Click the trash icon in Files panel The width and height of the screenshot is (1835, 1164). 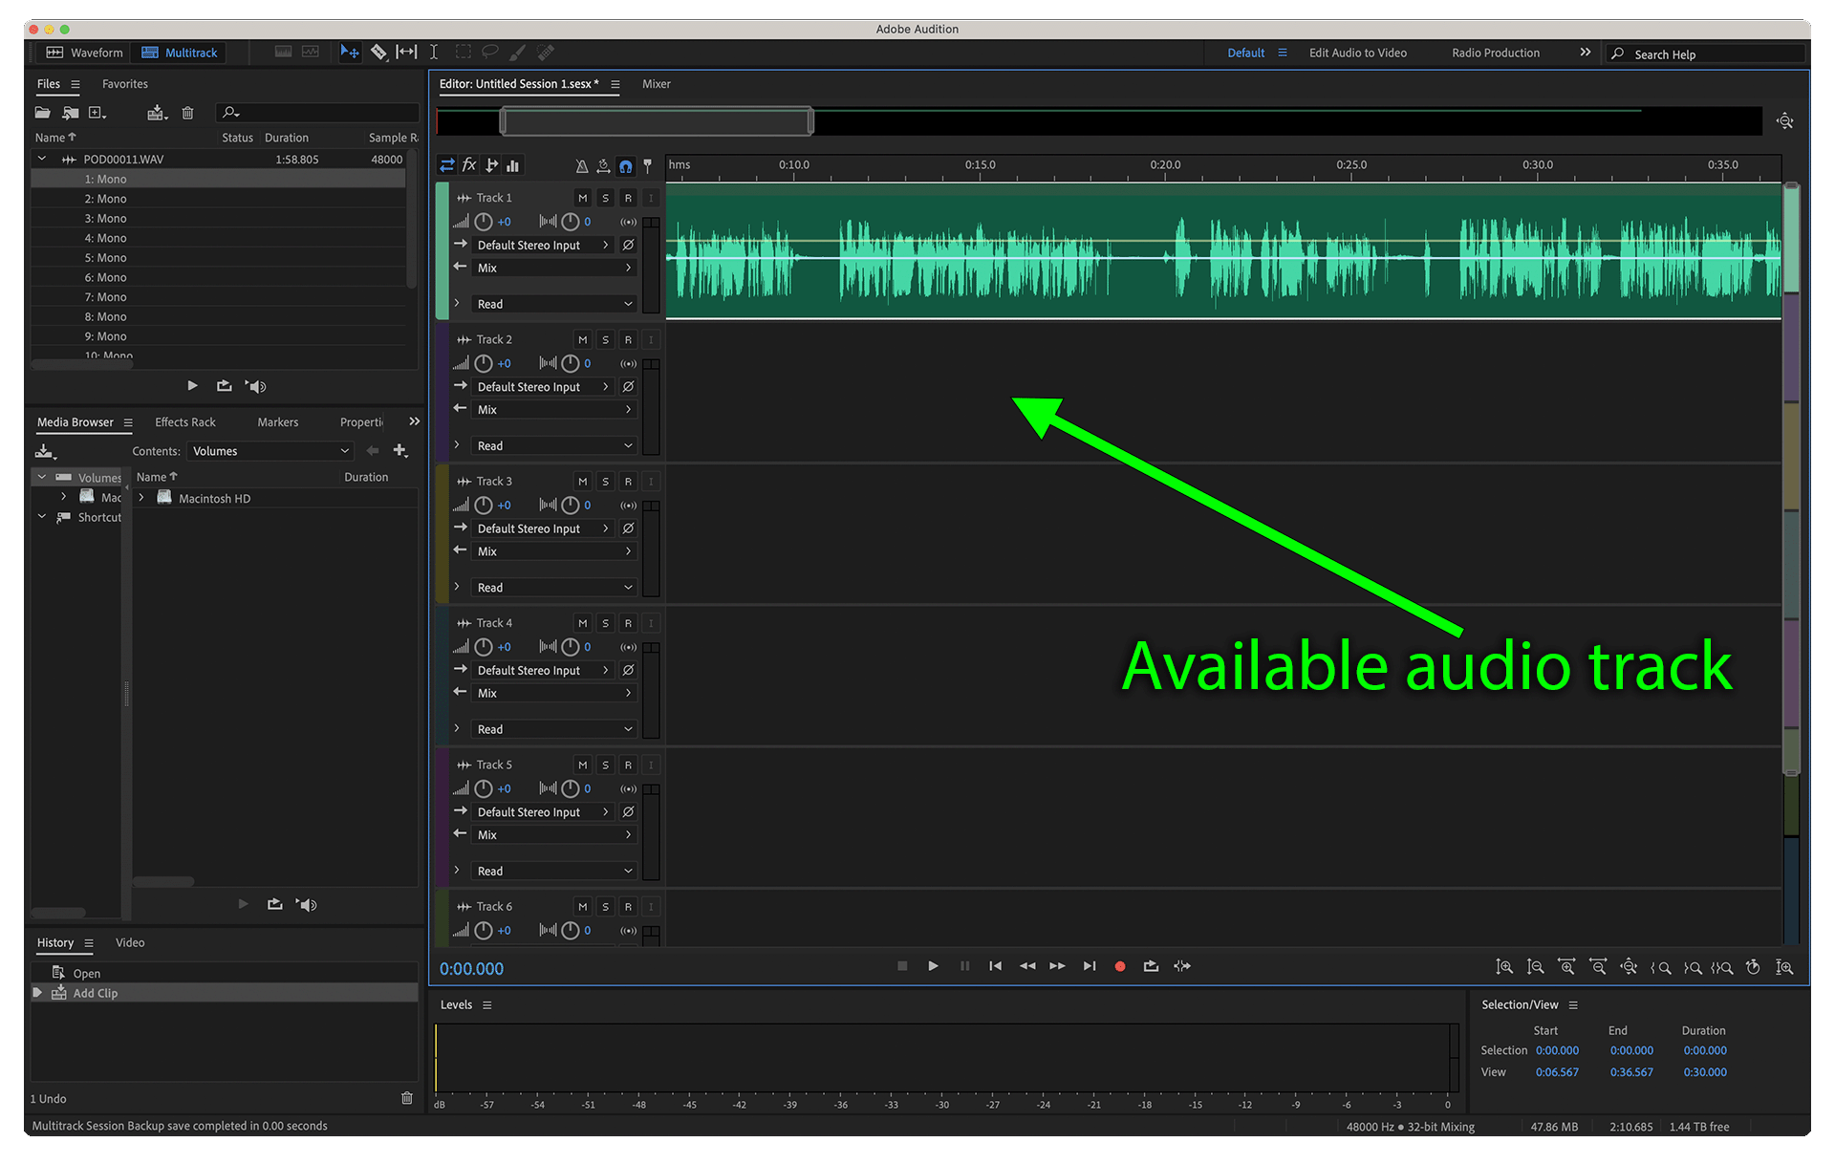click(187, 113)
